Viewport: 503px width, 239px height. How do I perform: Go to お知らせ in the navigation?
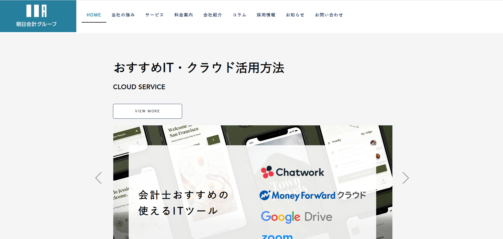click(295, 15)
